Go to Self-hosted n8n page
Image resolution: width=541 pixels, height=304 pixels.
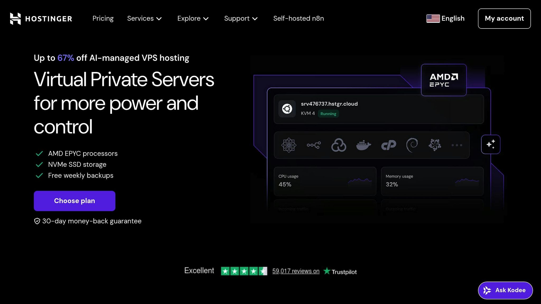coord(299,18)
